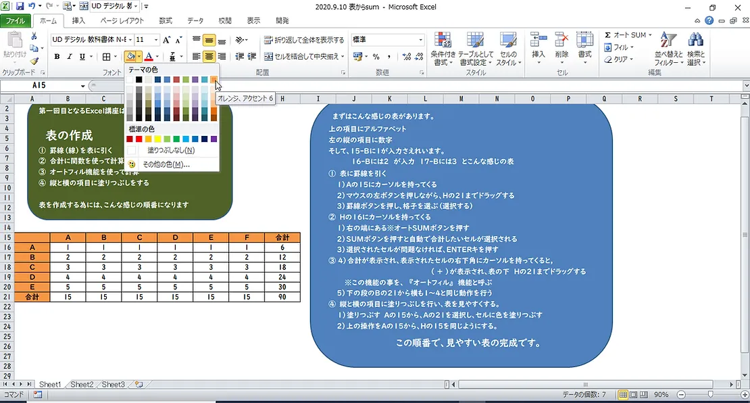This screenshot has width=750, height=403.
Task: Expand the number format (標準) dropdown
Action: click(x=421, y=40)
